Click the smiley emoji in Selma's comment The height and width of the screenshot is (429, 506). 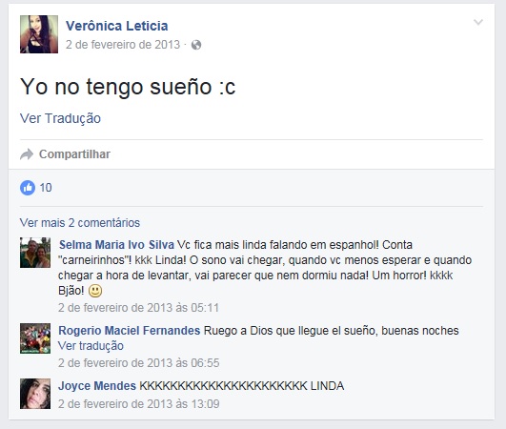[x=95, y=291]
